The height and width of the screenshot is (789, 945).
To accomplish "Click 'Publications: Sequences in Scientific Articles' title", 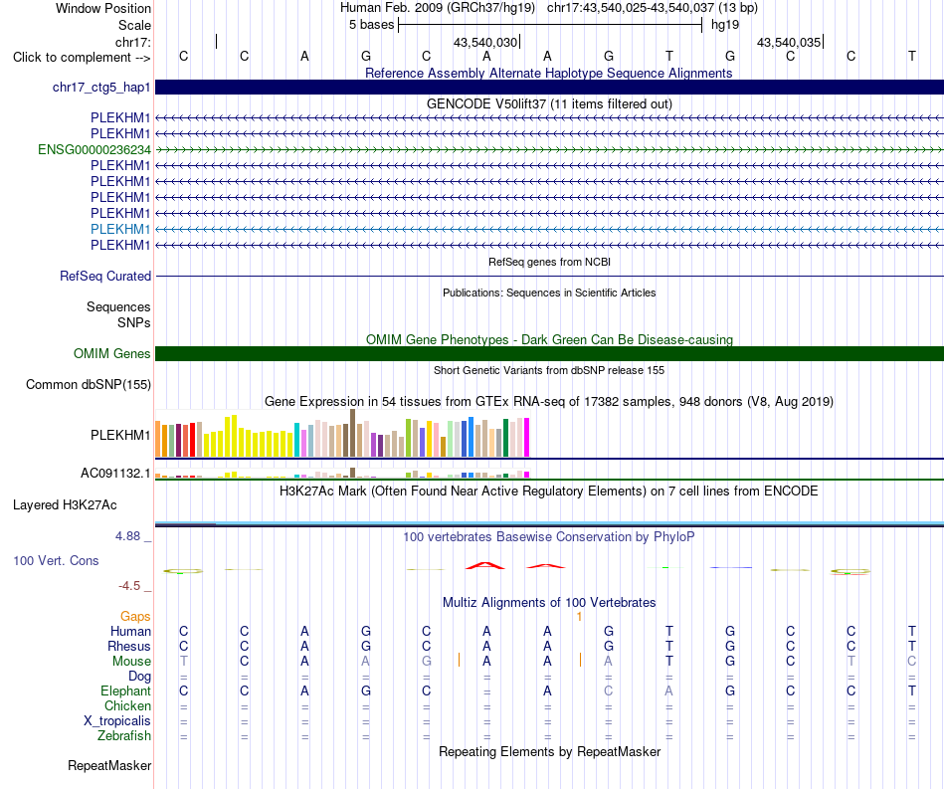I will 549,293.
